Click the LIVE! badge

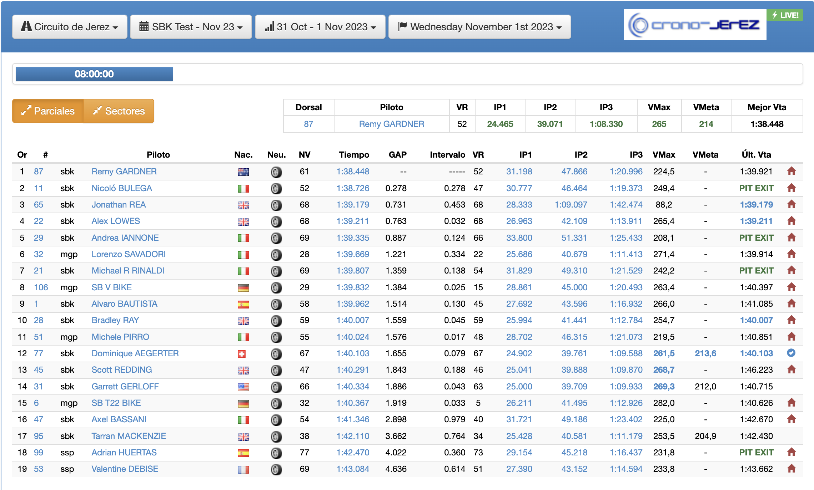point(785,15)
